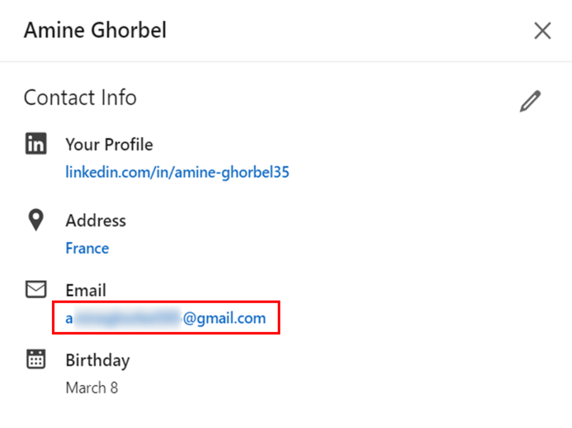Image resolution: width=572 pixels, height=428 pixels.
Task: Follow the France address link
Action: point(87,248)
